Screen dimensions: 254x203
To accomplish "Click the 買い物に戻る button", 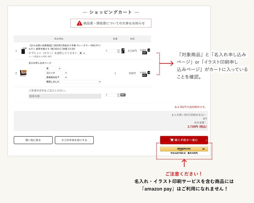I will click(33, 140).
